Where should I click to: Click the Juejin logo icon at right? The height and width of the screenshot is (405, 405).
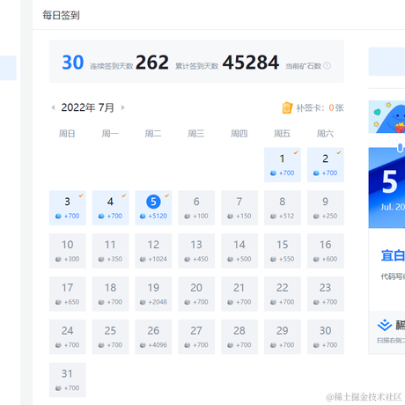[x=385, y=325]
